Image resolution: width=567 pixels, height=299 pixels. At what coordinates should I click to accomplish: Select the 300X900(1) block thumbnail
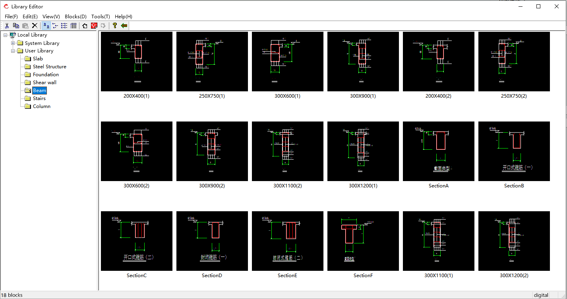point(363,62)
